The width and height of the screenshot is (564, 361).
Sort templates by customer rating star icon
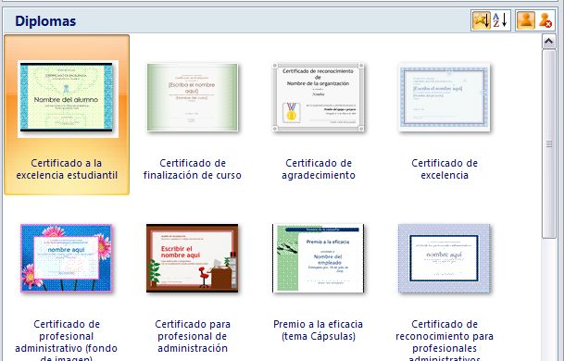tap(482, 20)
